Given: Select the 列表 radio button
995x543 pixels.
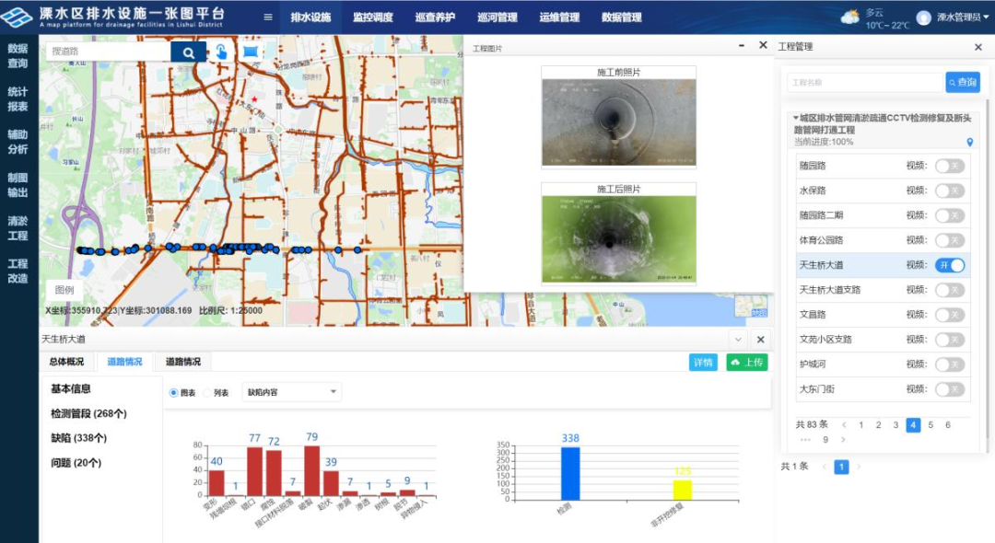Looking at the screenshot, I should coord(207,393).
